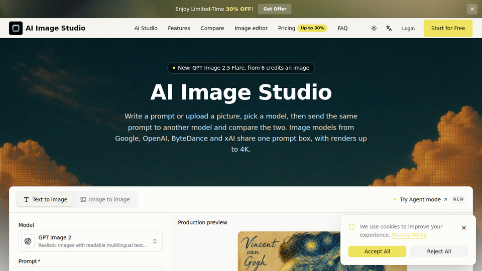Close the promo banner with X

[x=472, y=9]
